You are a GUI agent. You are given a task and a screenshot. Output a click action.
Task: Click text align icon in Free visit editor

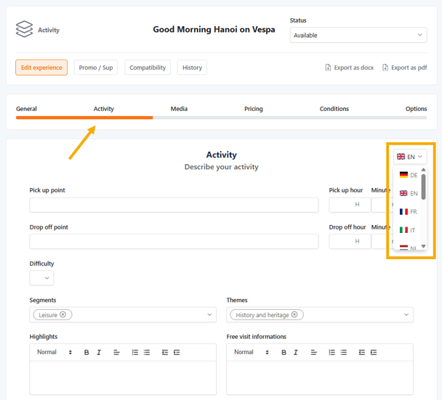(313, 352)
